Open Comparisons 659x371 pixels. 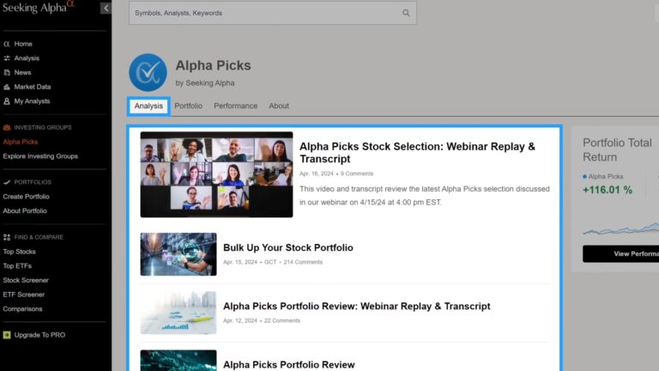pyautogui.click(x=22, y=309)
